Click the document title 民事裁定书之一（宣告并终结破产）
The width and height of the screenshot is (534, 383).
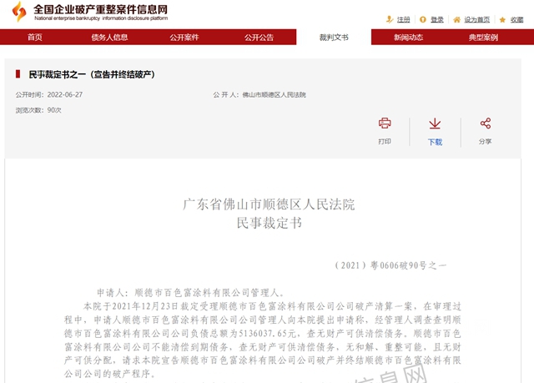(92, 74)
